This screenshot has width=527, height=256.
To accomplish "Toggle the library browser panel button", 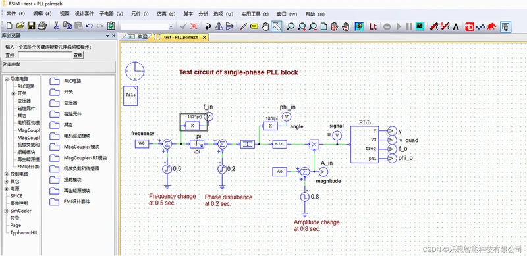I will 506,26.
